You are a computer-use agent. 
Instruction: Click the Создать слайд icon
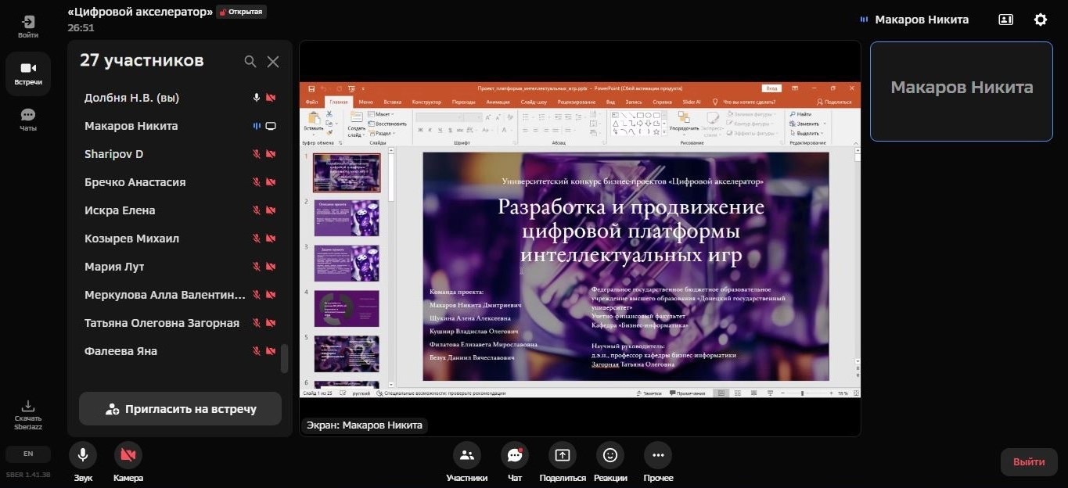356,118
